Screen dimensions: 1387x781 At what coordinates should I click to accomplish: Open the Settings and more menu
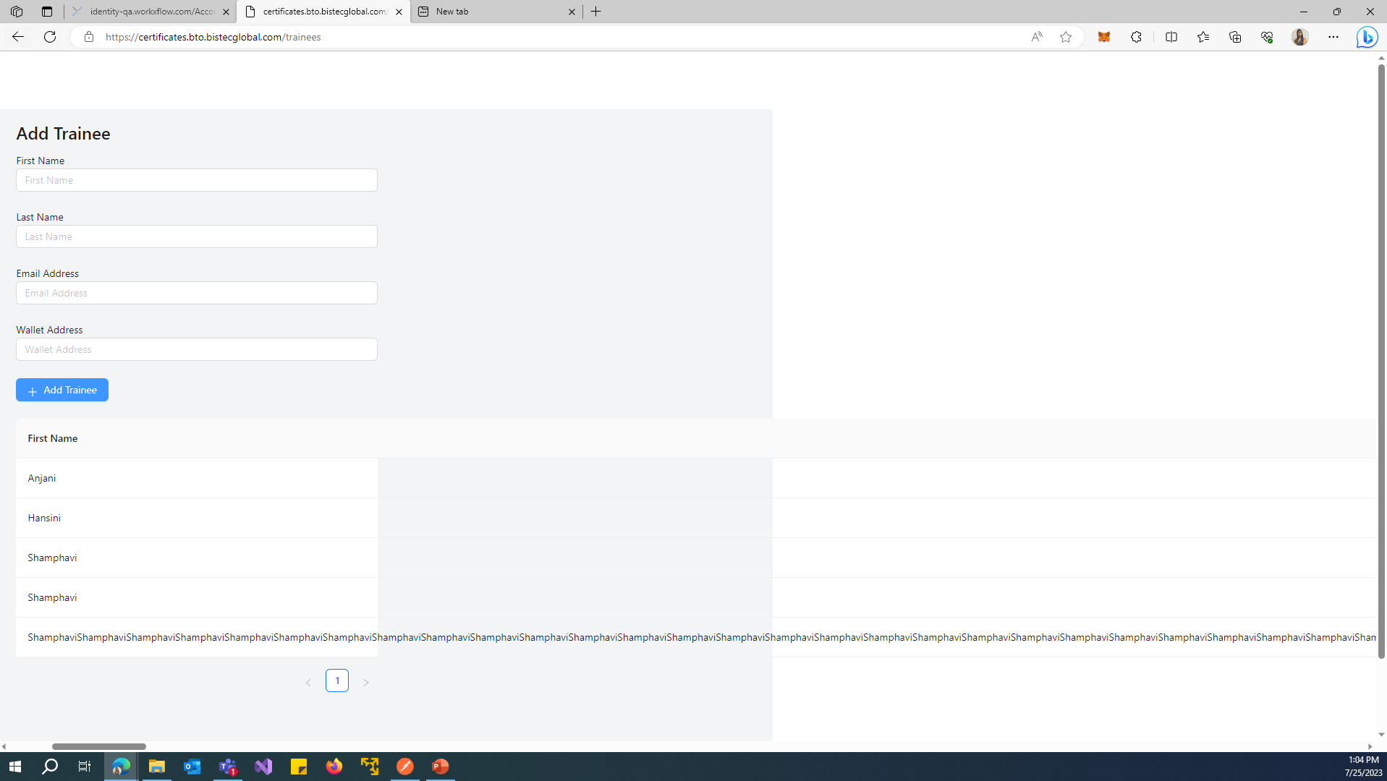[x=1333, y=37]
